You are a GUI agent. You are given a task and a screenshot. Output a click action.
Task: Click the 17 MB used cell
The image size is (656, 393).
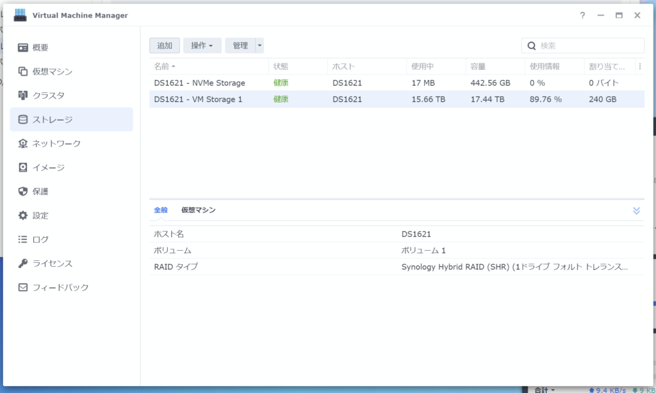423,83
